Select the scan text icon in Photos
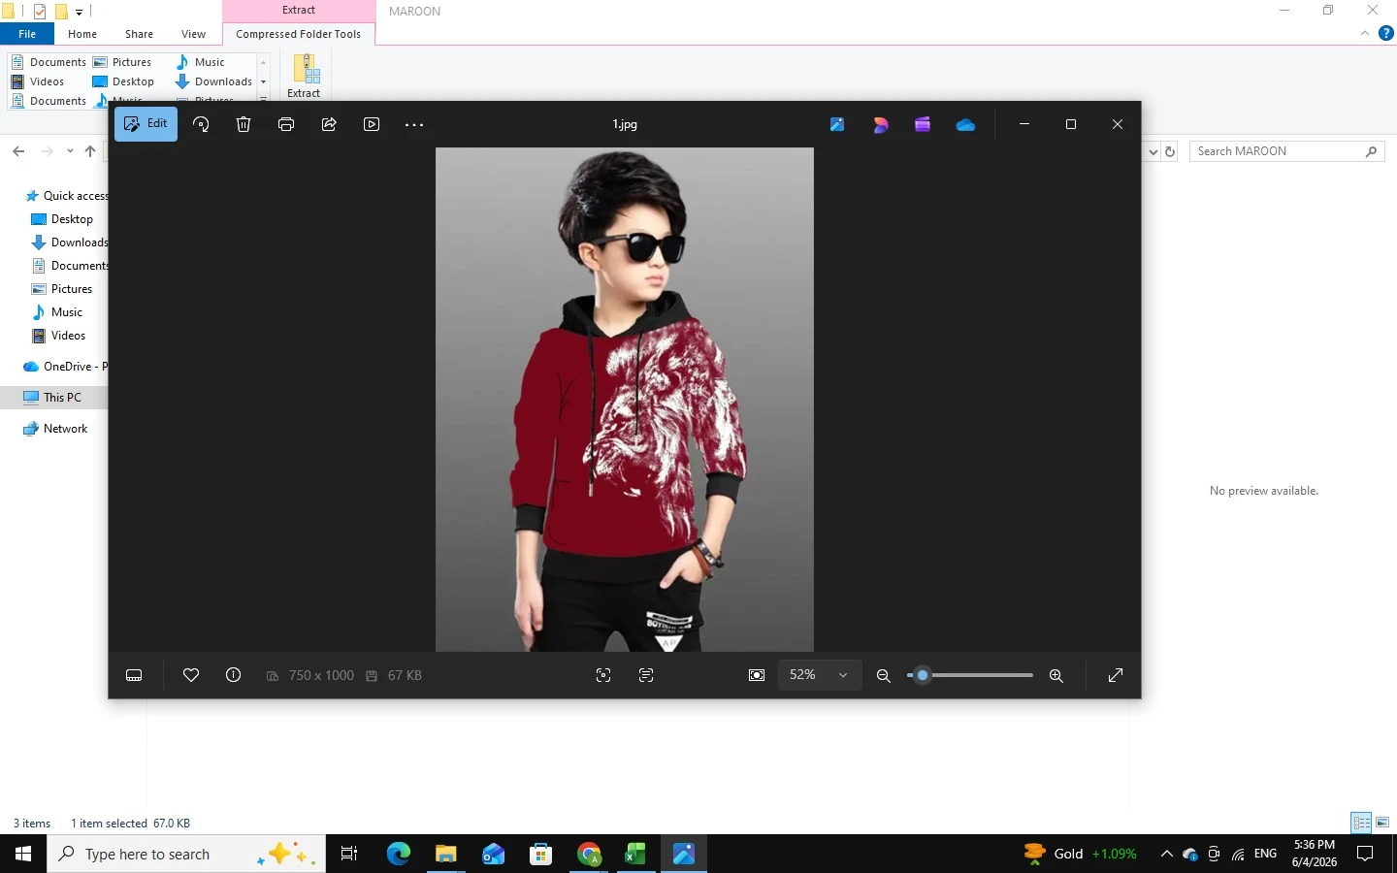Screen dimensions: 1397x873 pos(646,675)
